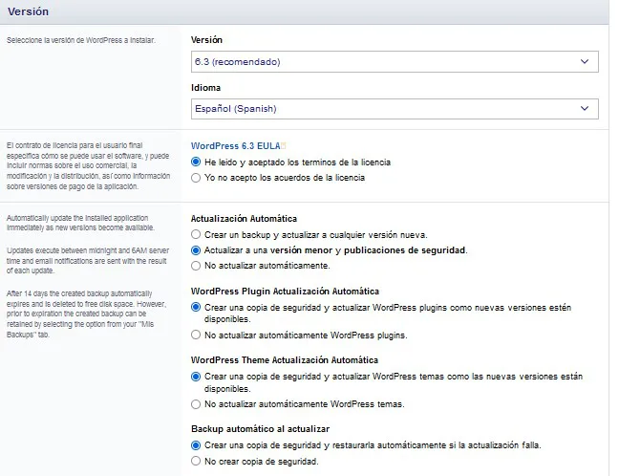The height and width of the screenshot is (476, 619).
Task: Select 'No actualizar automáticamente' radio option
Action: 197,265
